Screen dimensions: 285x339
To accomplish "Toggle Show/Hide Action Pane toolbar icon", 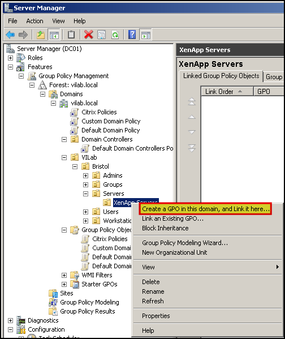I will pos(146,35).
